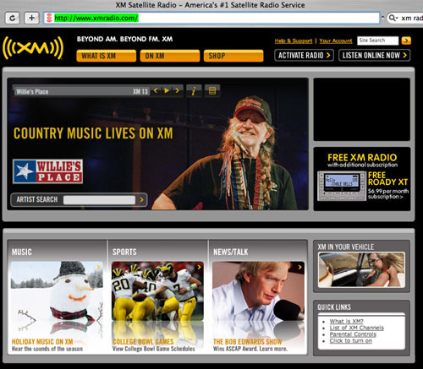The image size is (423, 369).
Task: Open the SPORTS section heading
Action: pos(124,252)
